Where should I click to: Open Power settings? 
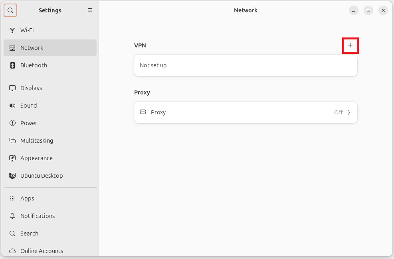(50, 123)
